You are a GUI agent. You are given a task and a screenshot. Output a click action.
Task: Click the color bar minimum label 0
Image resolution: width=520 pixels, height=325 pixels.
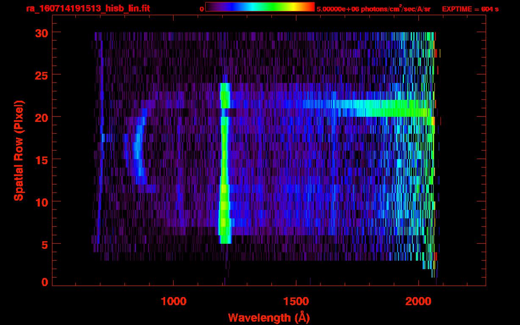(x=202, y=9)
